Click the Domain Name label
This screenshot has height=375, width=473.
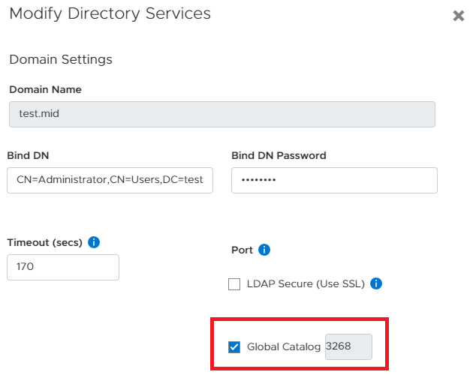45,89
